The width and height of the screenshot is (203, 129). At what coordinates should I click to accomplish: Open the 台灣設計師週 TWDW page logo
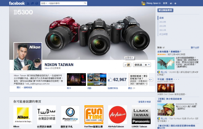[x=47, y=115]
